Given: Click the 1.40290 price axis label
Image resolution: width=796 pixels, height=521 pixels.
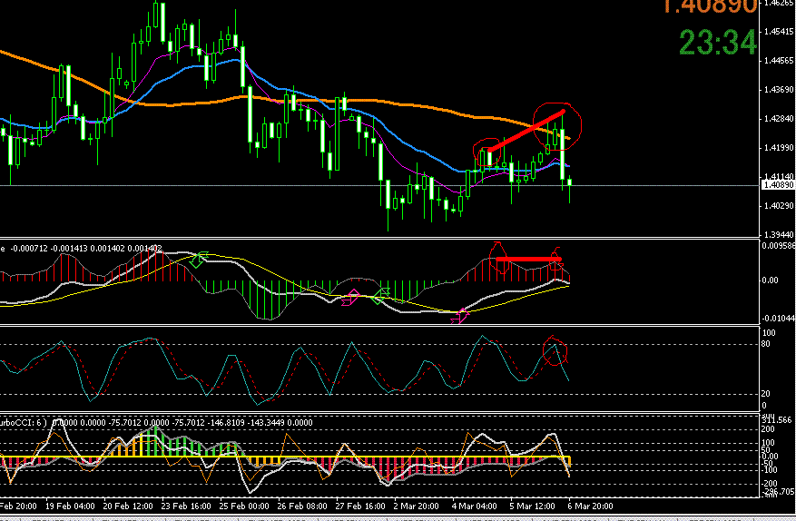Looking at the screenshot, I should (x=779, y=206).
